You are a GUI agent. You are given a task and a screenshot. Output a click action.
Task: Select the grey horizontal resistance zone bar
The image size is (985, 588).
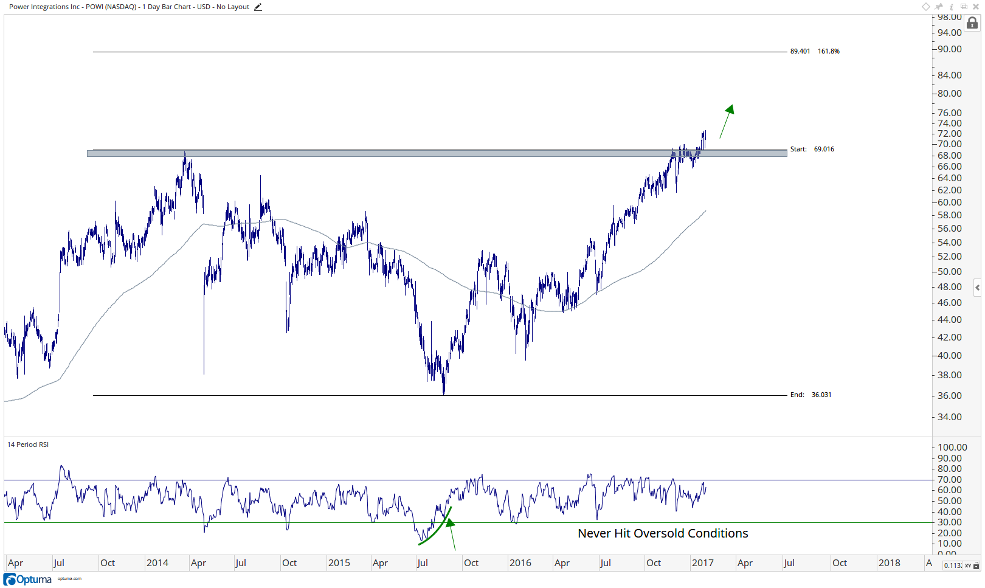click(x=437, y=153)
